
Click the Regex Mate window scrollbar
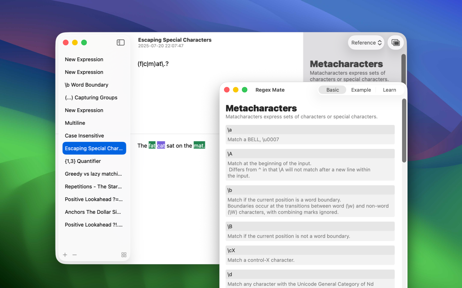404,131
